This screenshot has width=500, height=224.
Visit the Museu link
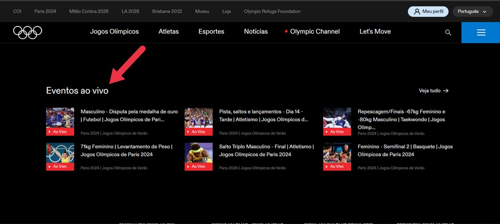point(202,12)
